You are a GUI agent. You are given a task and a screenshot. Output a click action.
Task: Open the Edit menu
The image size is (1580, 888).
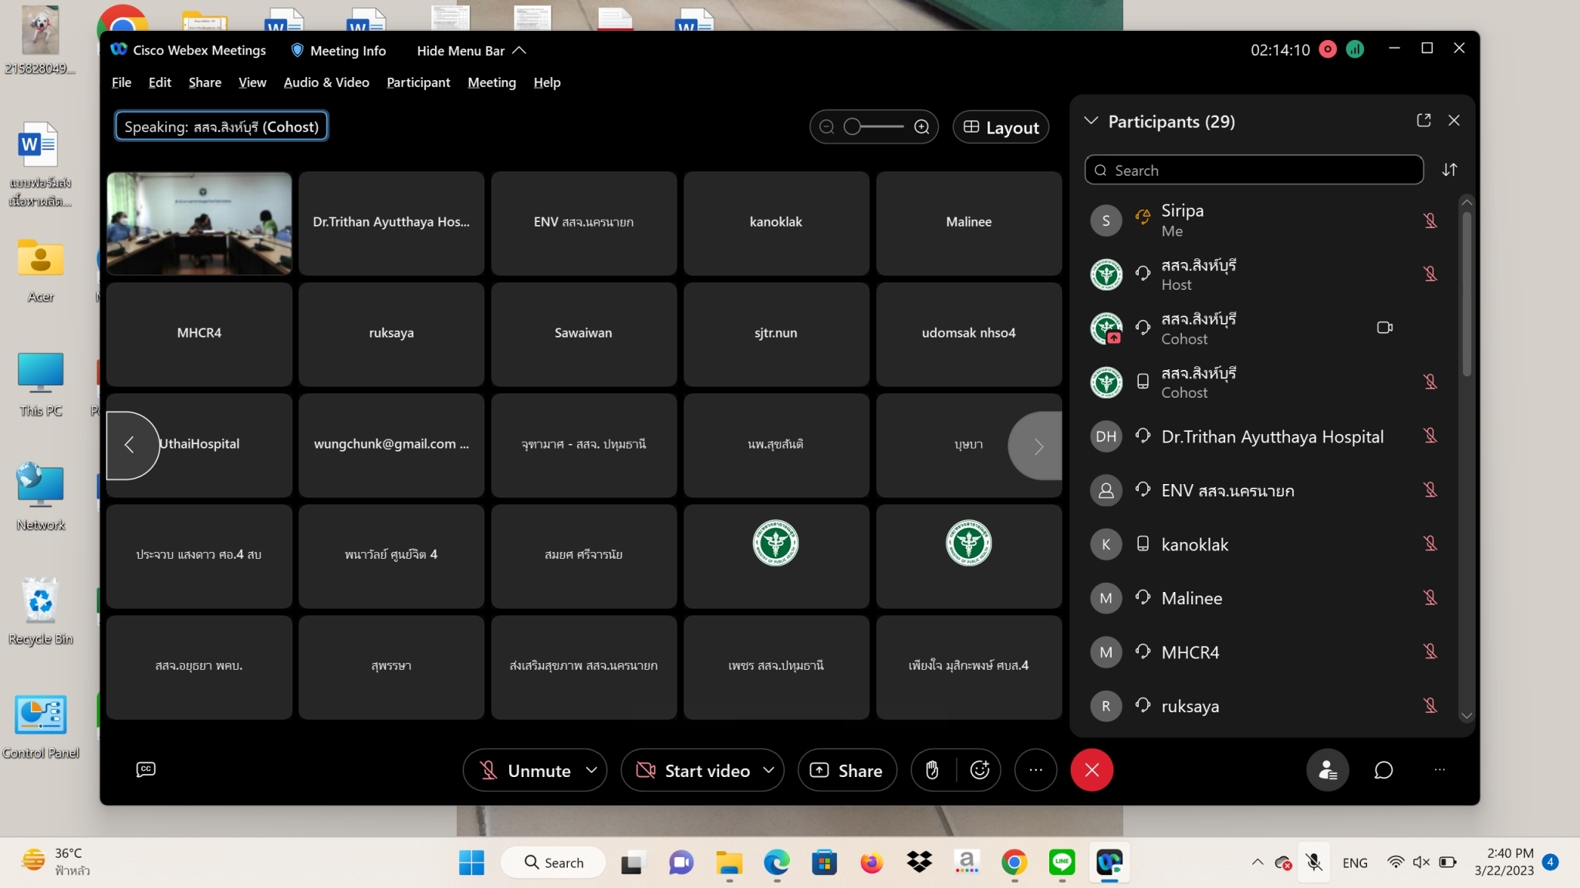click(x=160, y=82)
